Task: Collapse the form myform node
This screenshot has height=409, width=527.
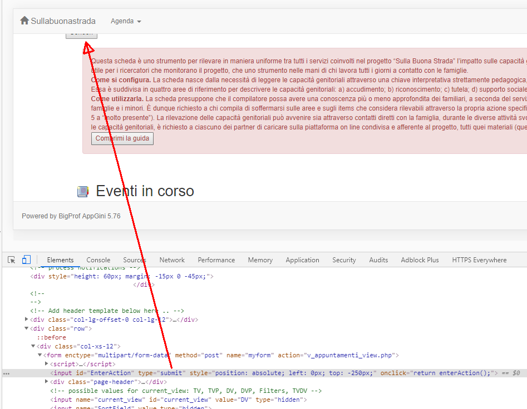Action: click(40, 355)
